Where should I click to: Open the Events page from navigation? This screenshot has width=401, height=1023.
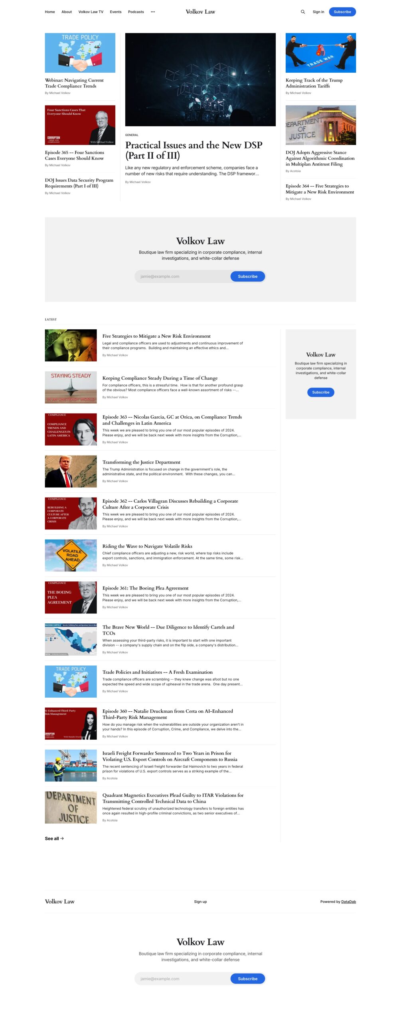tap(116, 12)
